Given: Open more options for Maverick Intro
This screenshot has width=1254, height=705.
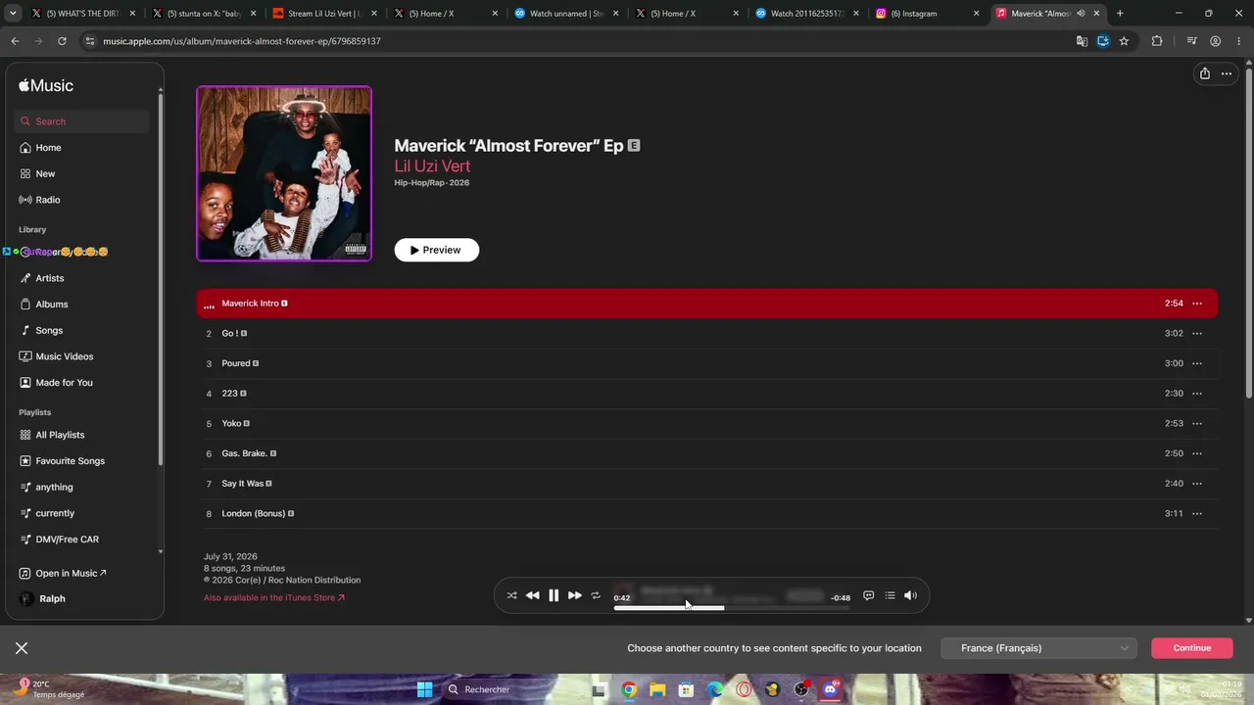Looking at the screenshot, I should pyautogui.click(x=1197, y=304).
